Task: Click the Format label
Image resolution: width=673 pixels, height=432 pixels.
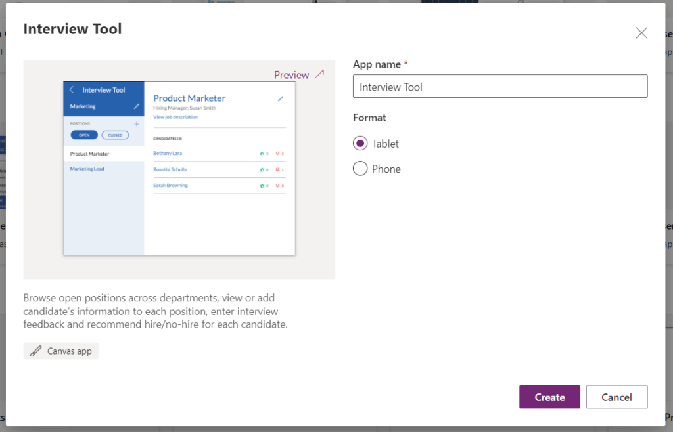Action: [369, 118]
